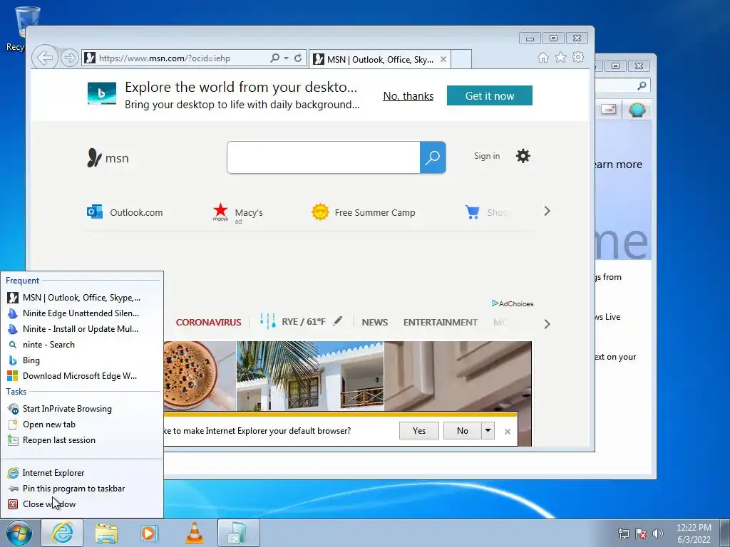This screenshot has width=730, height=547.
Task: Click the IE forward arrow button
Action: click(x=69, y=58)
